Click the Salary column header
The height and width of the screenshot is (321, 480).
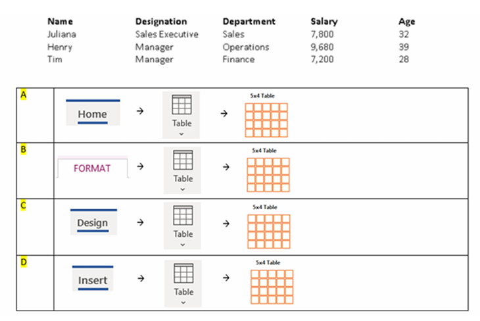tap(324, 22)
